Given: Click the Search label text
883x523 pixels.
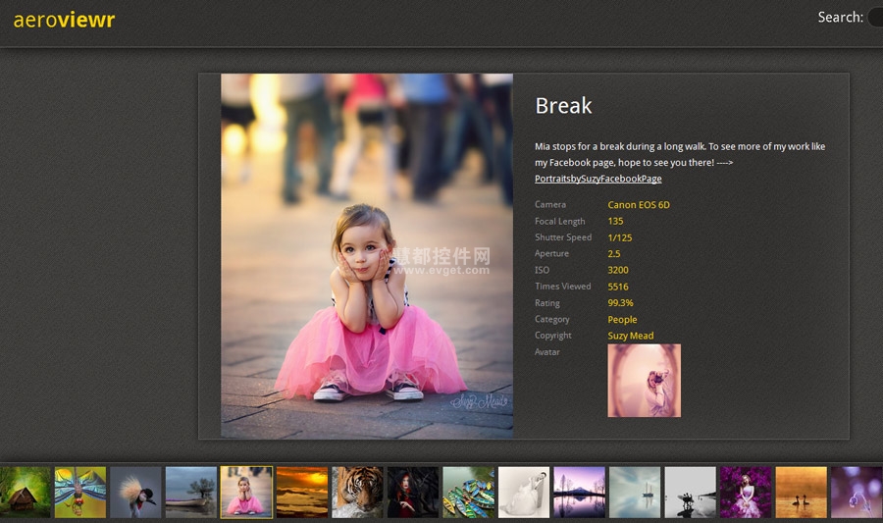Looking at the screenshot, I should [840, 18].
